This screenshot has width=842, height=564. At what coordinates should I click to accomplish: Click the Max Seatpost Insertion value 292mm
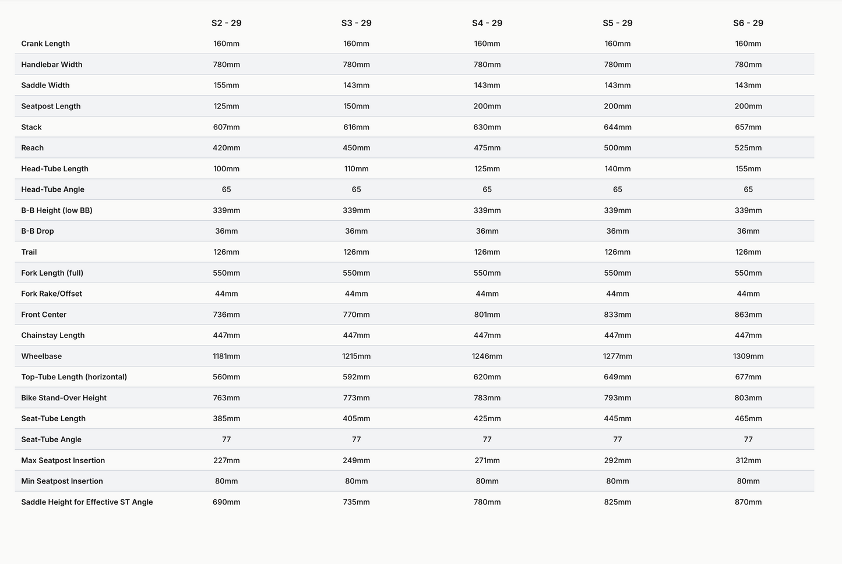pyautogui.click(x=618, y=460)
